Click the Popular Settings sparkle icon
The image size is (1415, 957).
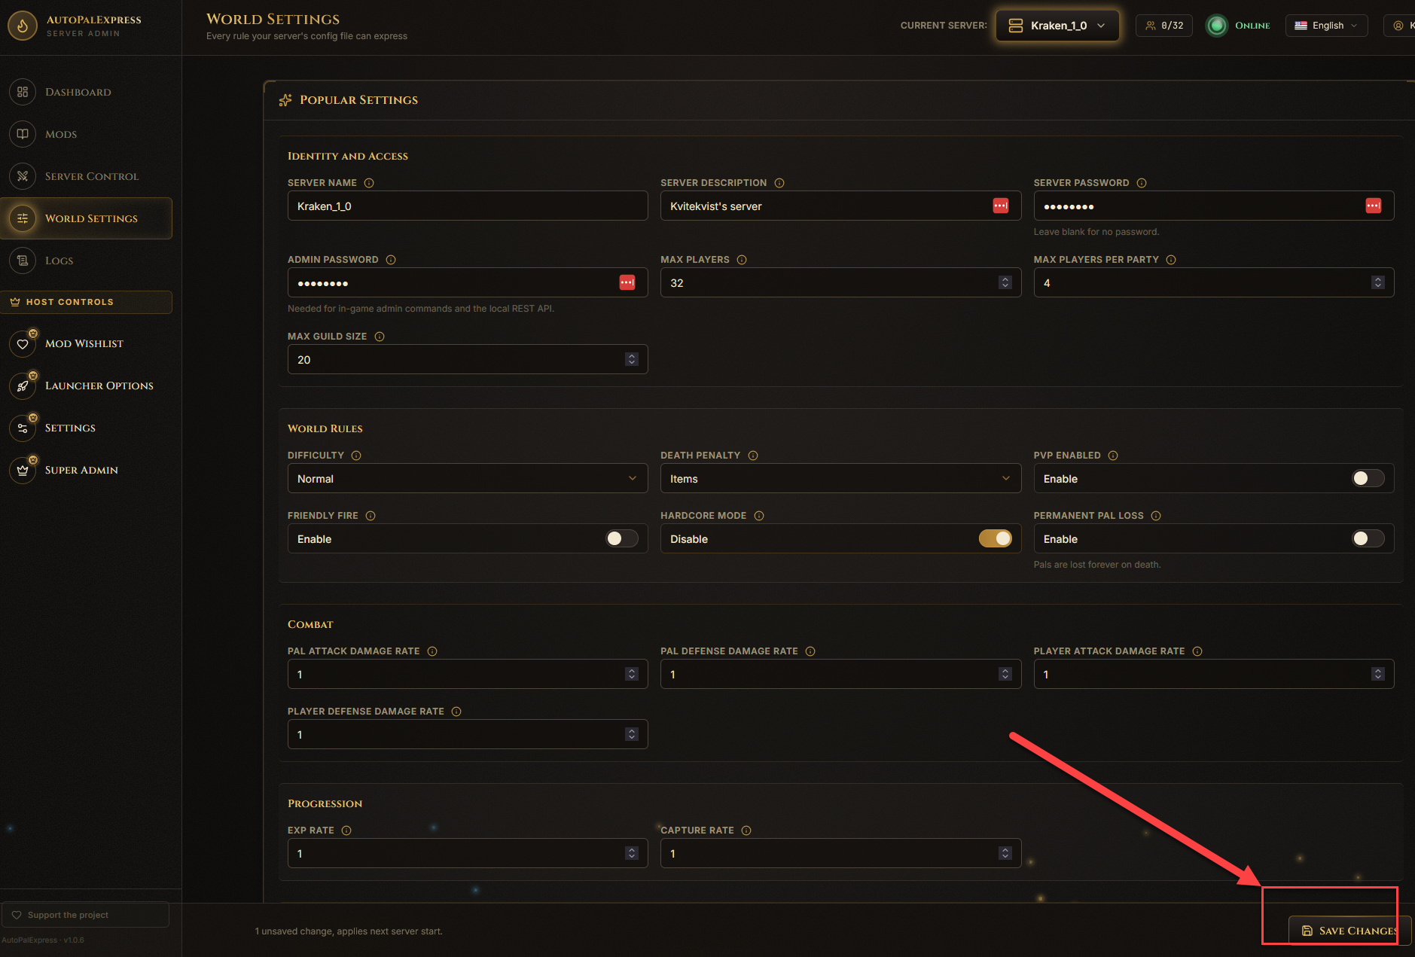pyautogui.click(x=285, y=100)
